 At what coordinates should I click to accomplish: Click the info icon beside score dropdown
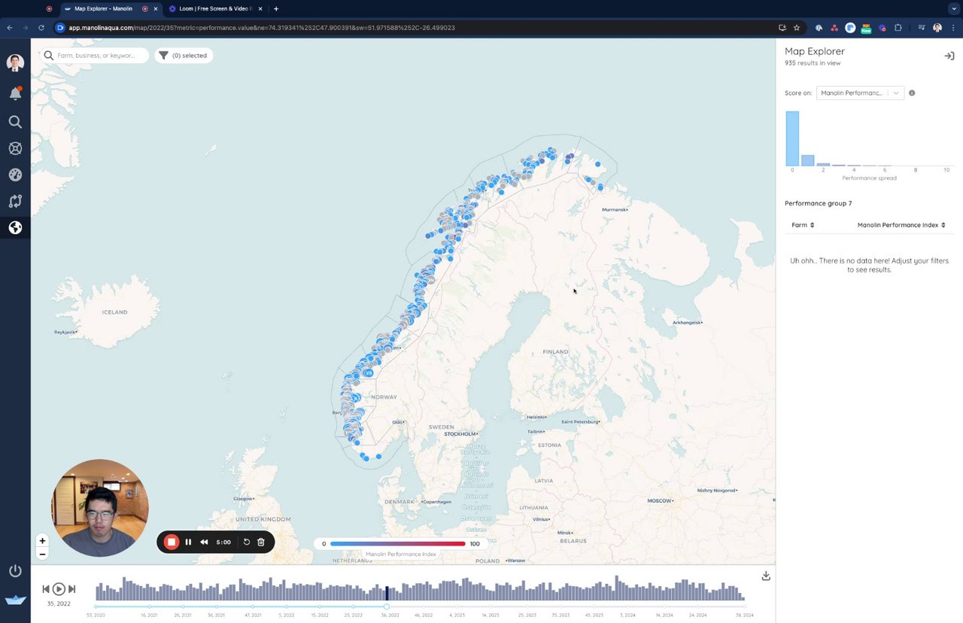click(x=912, y=93)
